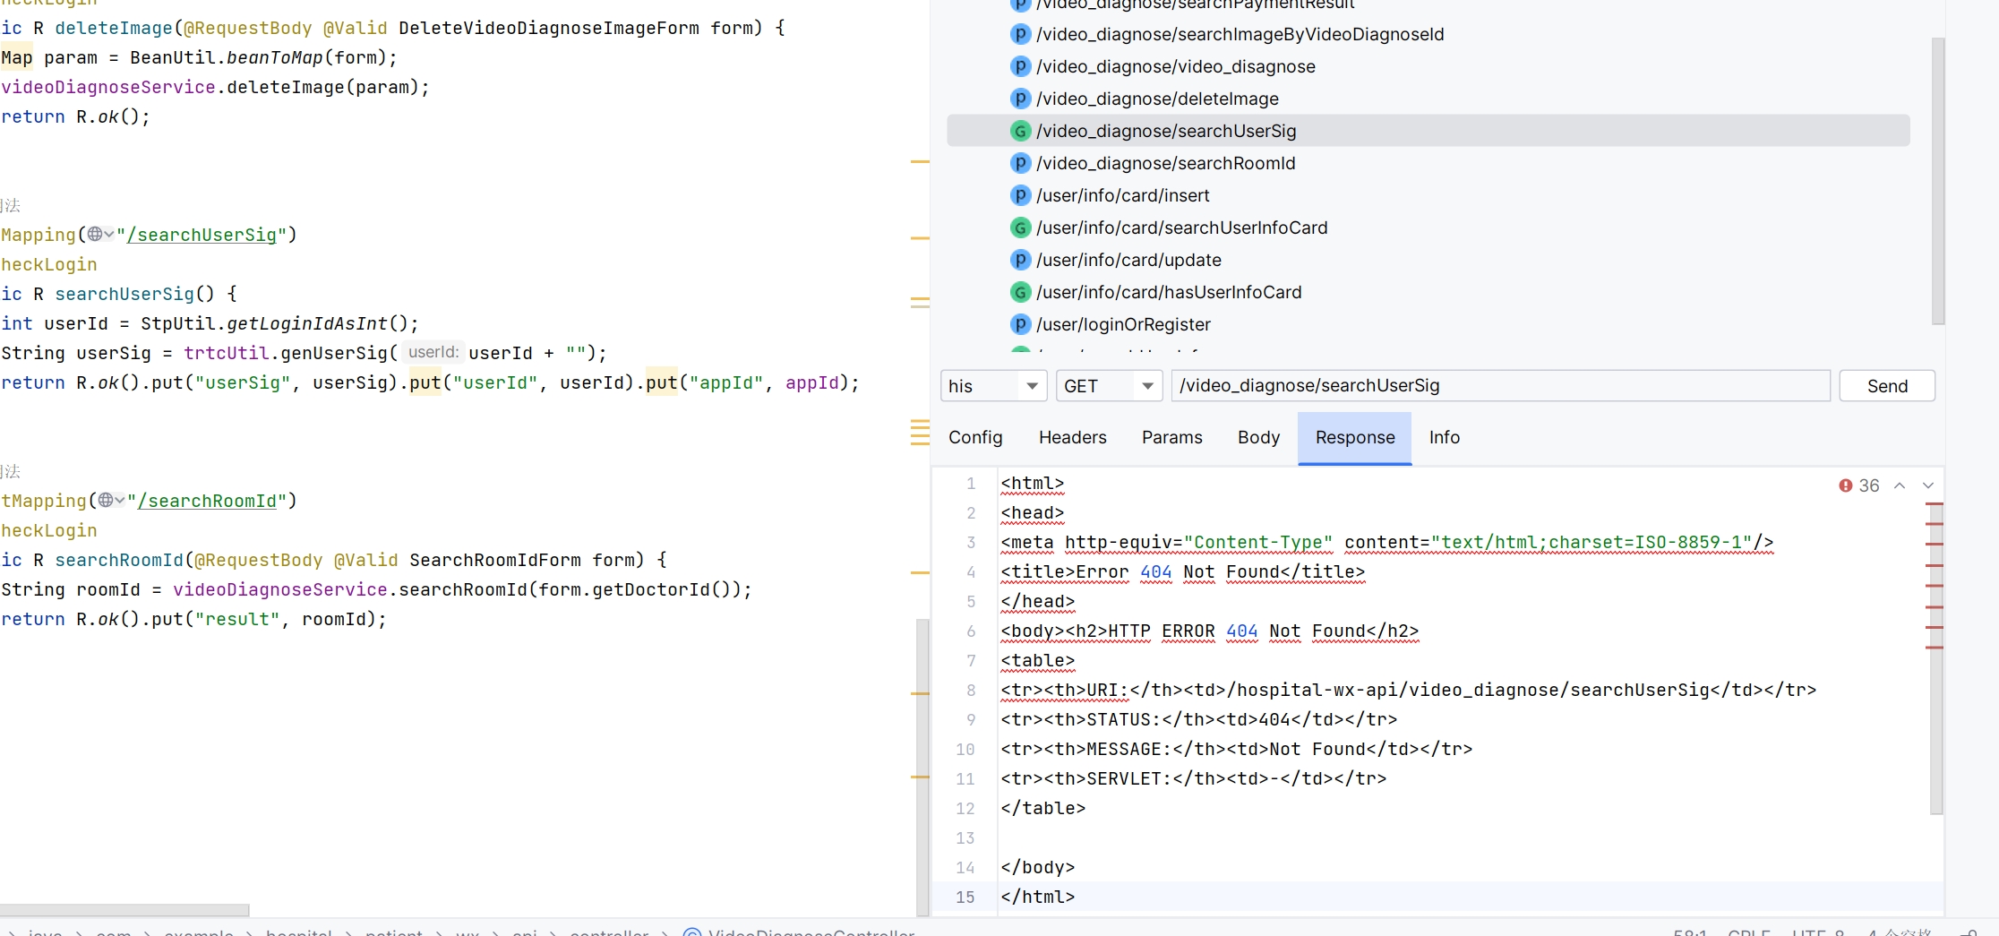Screen dimensions: 1999x936
Task: Jump to previous highlighted error in response
Action: [1900, 485]
